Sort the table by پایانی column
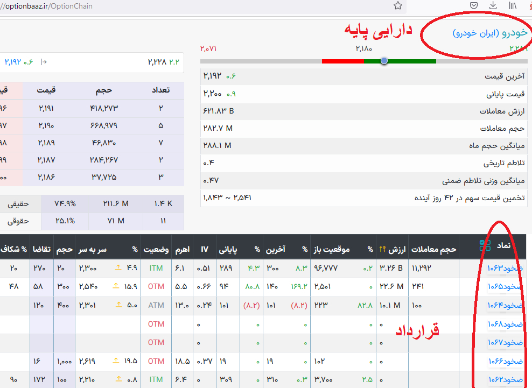This screenshot has height=388, width=532. pyautogui.click(x=228, y=250)
